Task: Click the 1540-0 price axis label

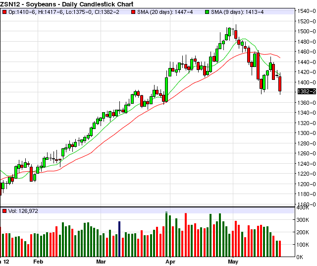Action: (x=307, y=11)
